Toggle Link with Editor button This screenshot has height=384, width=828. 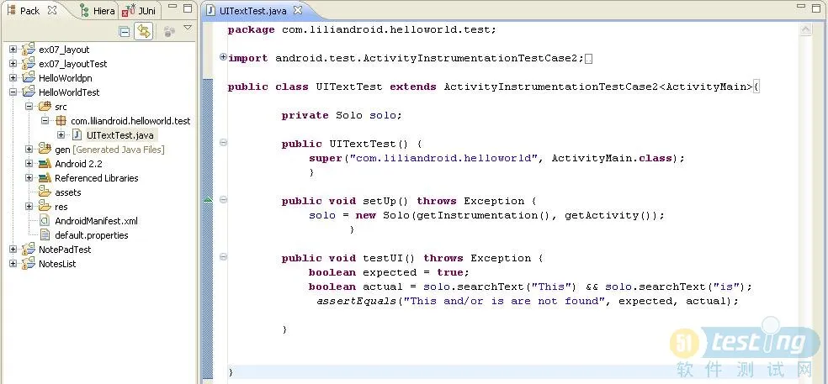point(143,32)
